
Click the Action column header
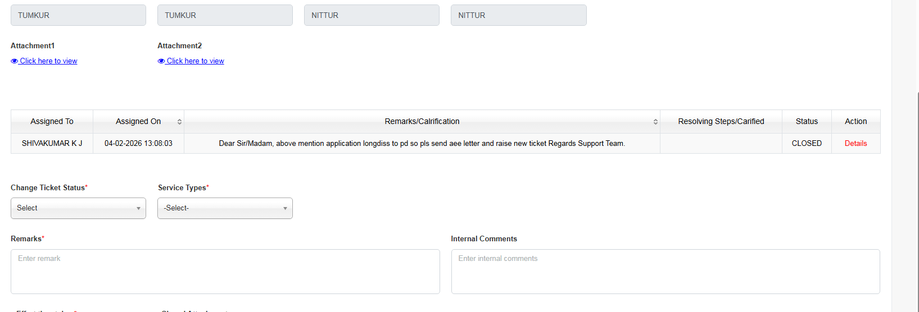855,122
